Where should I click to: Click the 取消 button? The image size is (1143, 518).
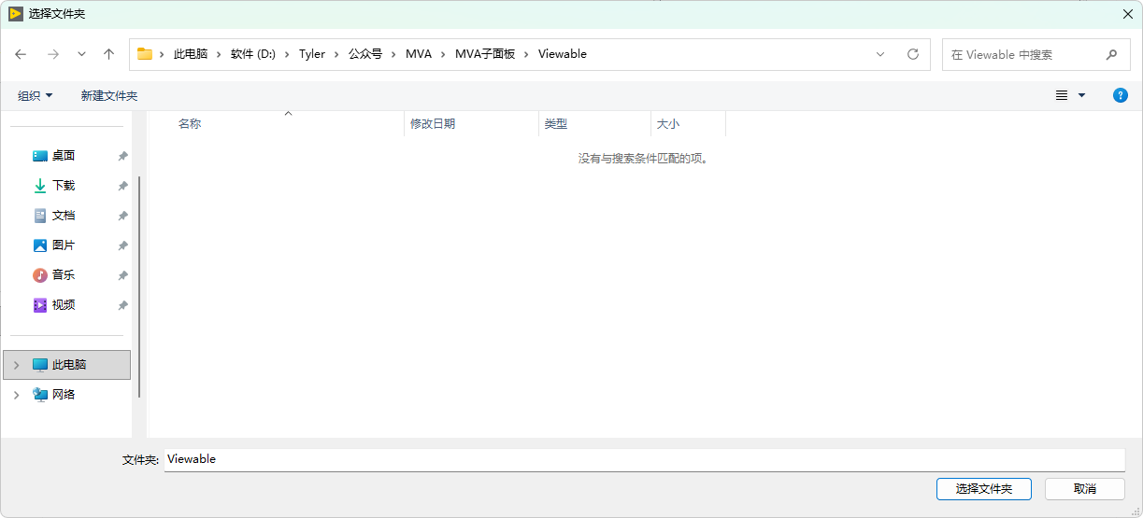click(x=1084, y=489)
